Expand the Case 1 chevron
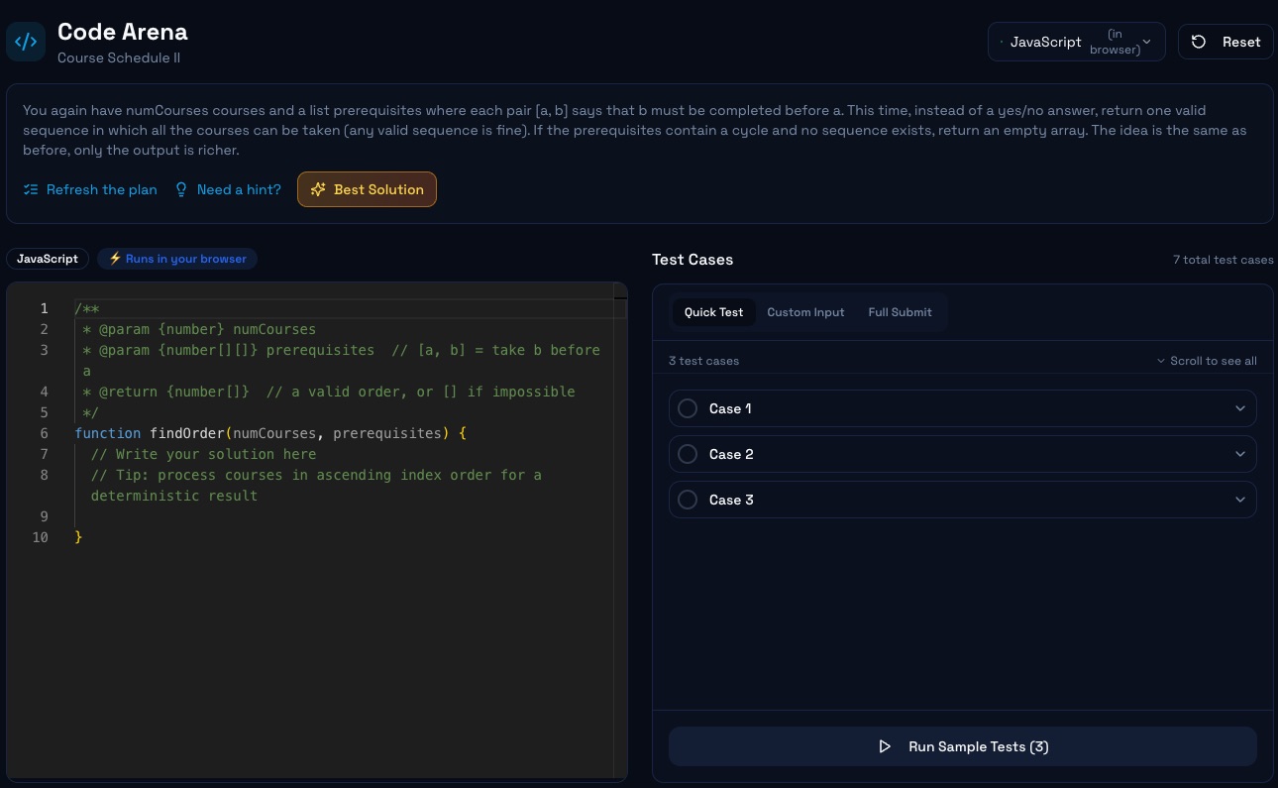 (x=1240, y=408)
